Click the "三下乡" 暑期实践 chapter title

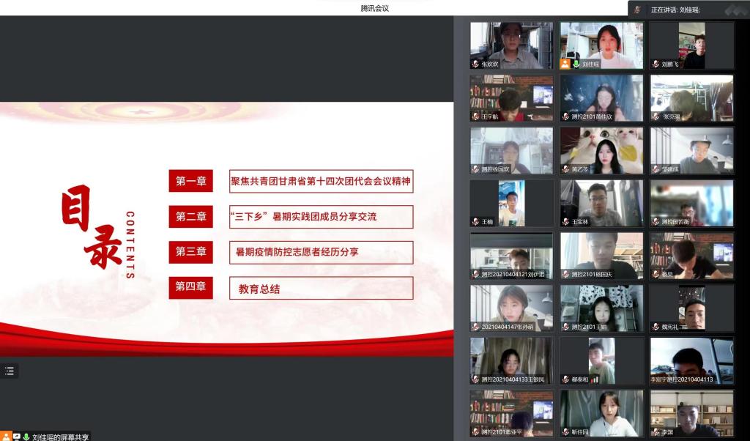(321, 217)
